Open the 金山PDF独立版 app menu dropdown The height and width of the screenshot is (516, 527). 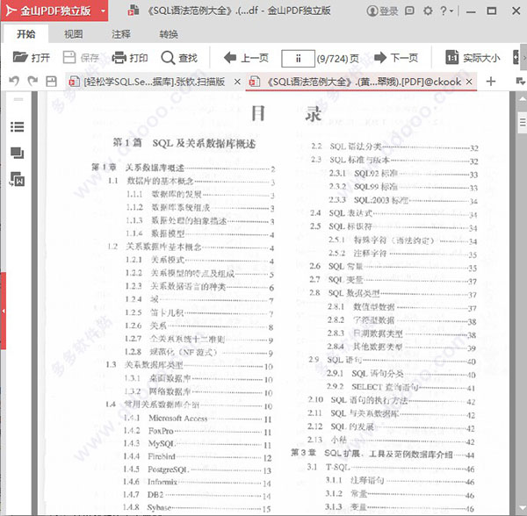[103, 11]
